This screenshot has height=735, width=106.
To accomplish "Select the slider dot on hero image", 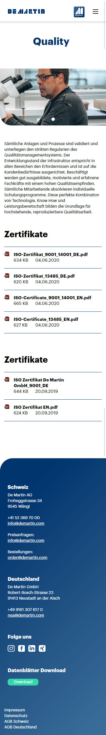I will [x=53, y=119].
